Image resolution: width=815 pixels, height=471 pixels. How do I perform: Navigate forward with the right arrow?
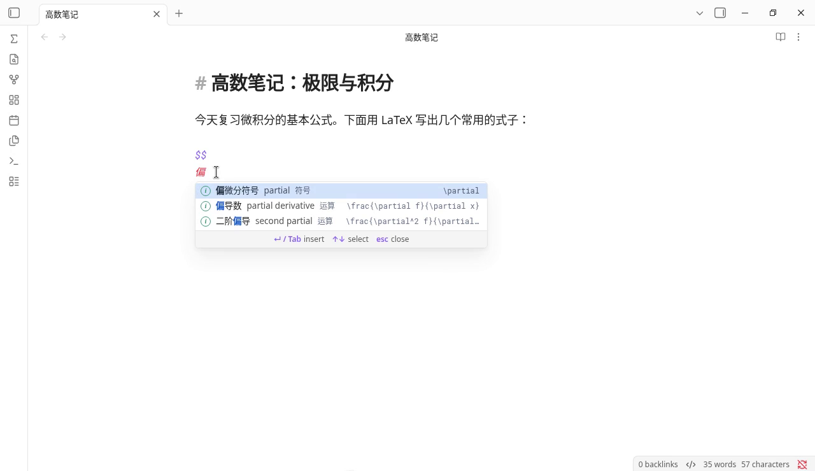62,37
